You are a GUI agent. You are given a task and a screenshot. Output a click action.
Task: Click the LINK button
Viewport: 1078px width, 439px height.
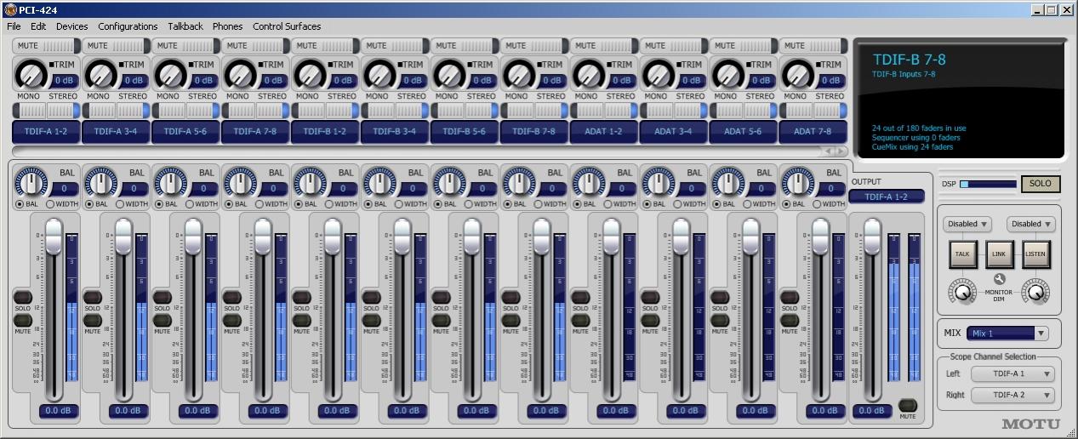pyautogui.click(x=1000, y=254)
